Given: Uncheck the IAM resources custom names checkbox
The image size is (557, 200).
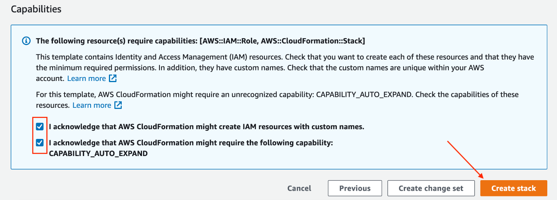Looking at the screenshot, I should click(x=40, y=127).
